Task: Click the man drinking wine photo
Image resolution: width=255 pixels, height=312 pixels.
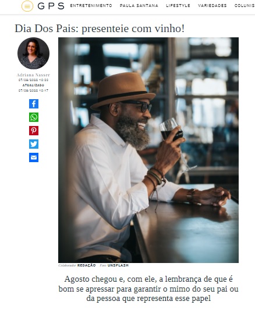Action: click(148, 150)
